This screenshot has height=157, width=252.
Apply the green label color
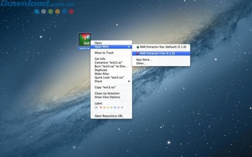[x=111, y=107]
